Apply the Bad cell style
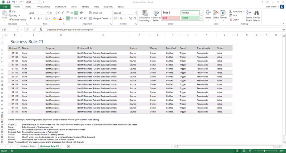286x153 pixels. pos(171,17)
